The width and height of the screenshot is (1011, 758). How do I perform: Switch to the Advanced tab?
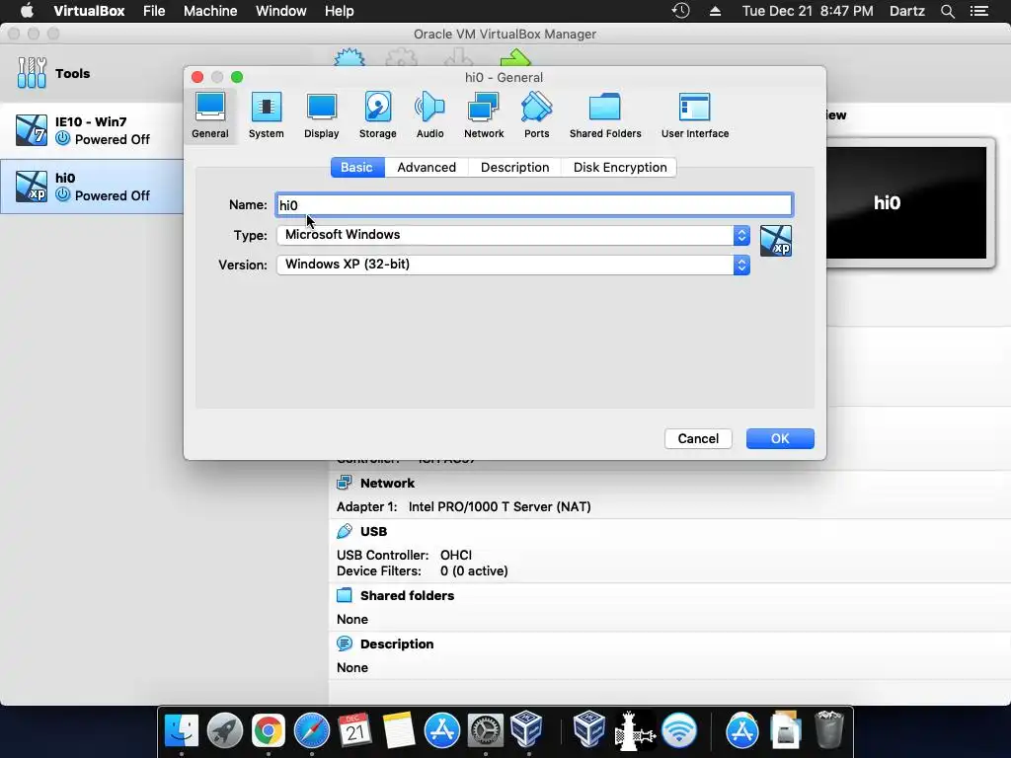[427, 167]
